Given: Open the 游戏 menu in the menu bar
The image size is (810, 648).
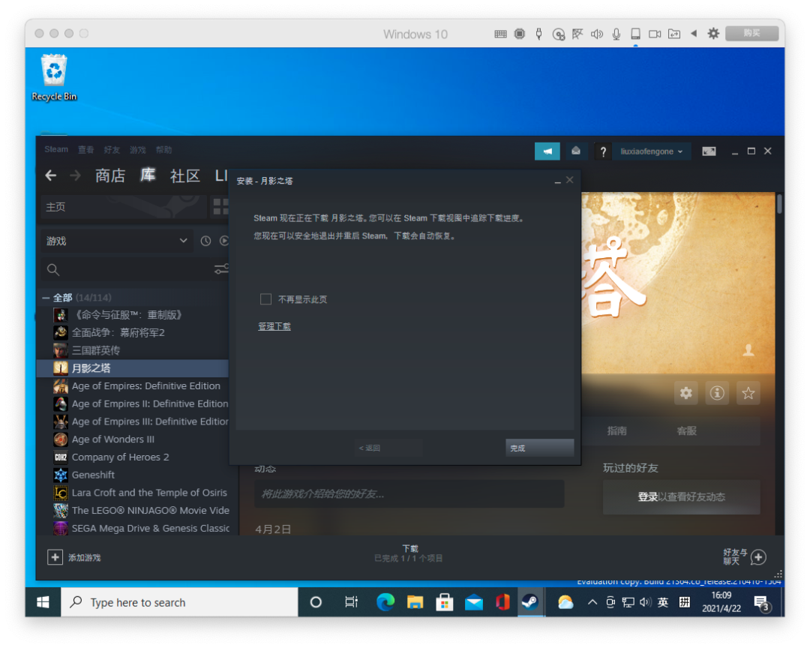Looking at the screenshot, I should click(x=137, y=150).
